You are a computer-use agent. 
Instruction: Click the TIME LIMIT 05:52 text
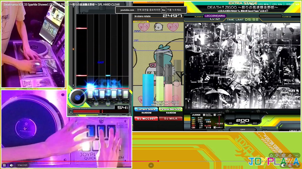coord(243,20)
